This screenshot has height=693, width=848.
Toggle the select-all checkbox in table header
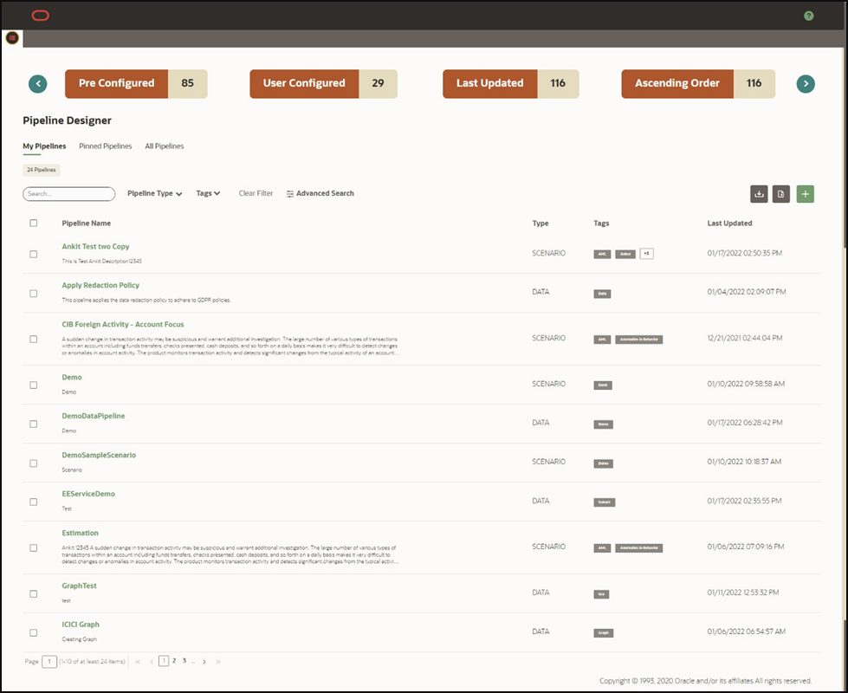coord(34,223)
